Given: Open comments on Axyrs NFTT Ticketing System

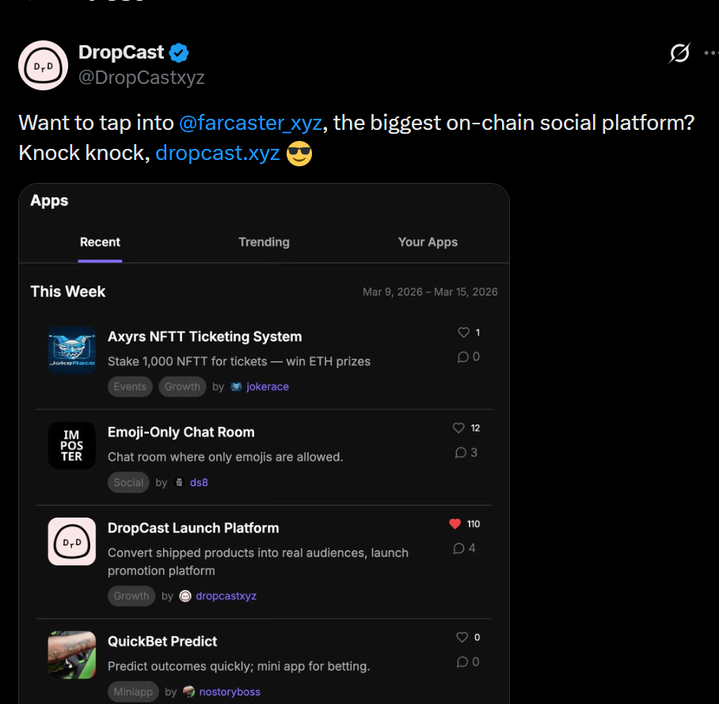Looking at the screenshot, I should pyautogui.click(x=463, y=357).
